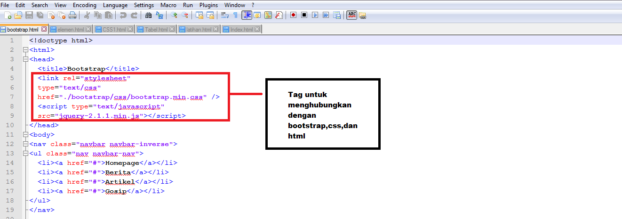Image resolution: width=622 pixels, height=219 pixels.
Task: Open Find with the binoculars icon
Action: 149,15
